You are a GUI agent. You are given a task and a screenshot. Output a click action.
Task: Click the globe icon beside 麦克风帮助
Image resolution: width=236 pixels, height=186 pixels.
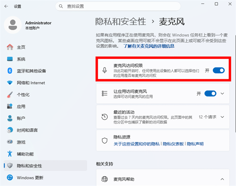[x=105, y=179]
